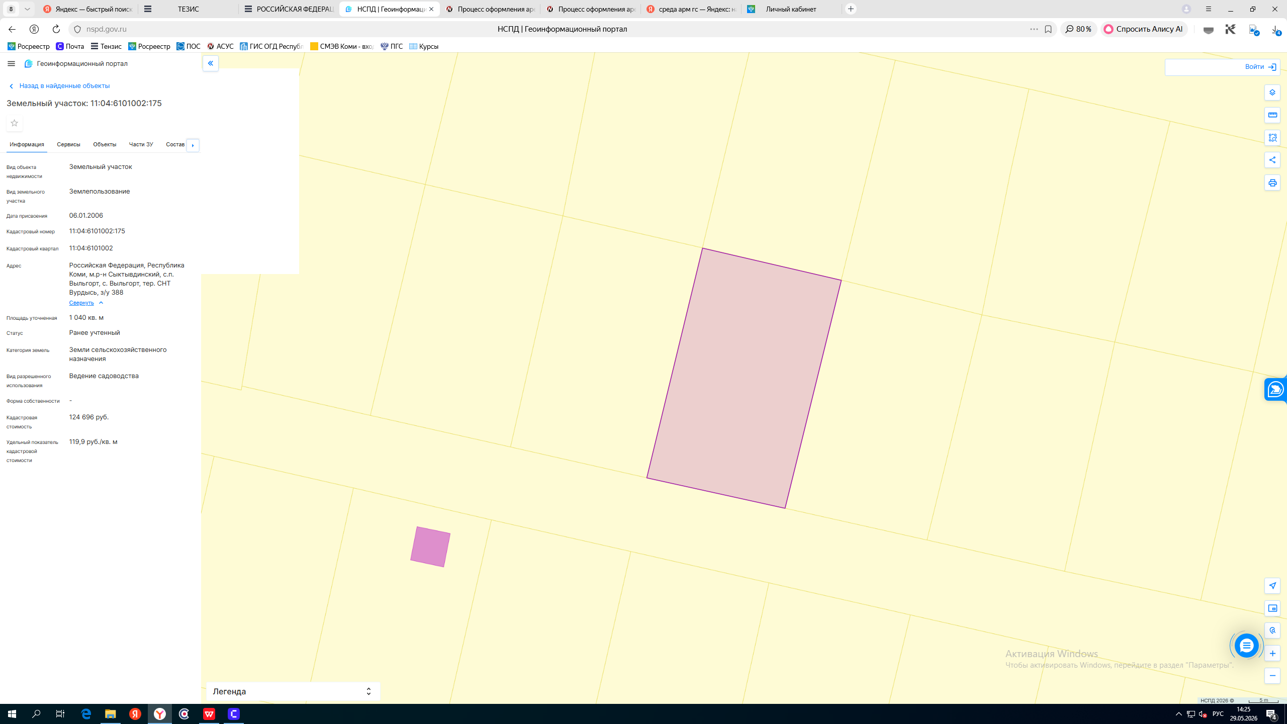Switch to the Сервисы tab
1287x724 pixels.
coord(68,145)
